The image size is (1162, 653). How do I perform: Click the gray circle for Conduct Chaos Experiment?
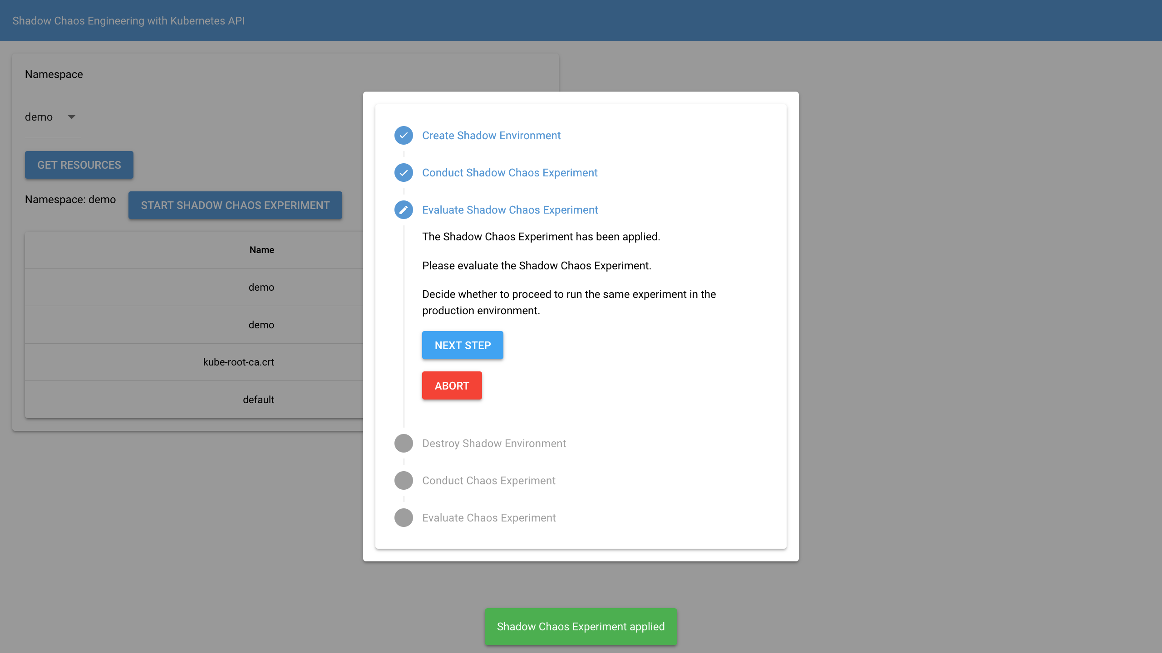click(x=404, y=480)
